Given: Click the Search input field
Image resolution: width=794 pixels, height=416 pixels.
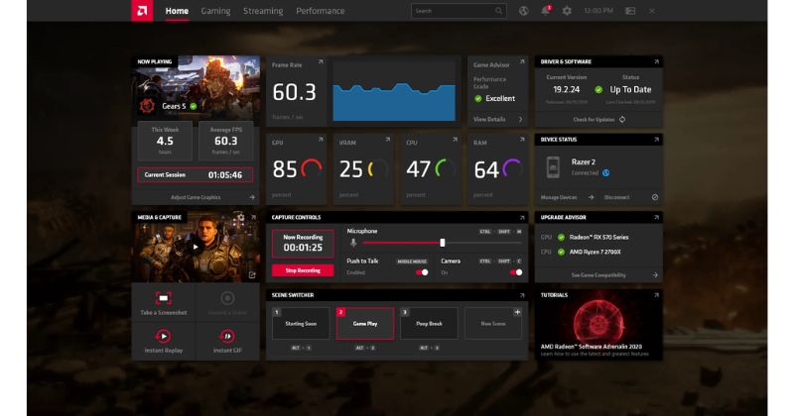Looking at the screenshot, I should pyautogui.click(x=459, y=11).
